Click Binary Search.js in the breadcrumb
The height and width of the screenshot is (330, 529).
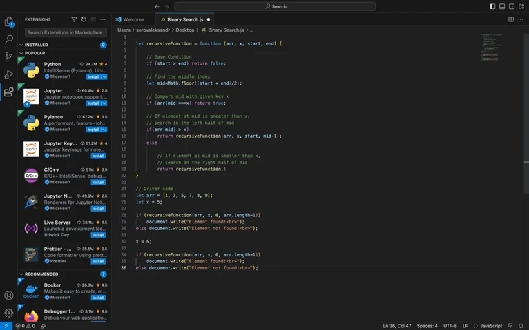pos(226,30)
